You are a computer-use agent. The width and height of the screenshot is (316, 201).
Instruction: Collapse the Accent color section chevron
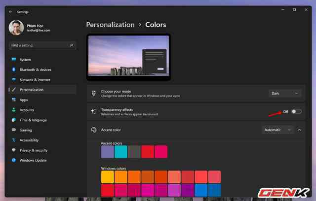[x=300, y=130]
